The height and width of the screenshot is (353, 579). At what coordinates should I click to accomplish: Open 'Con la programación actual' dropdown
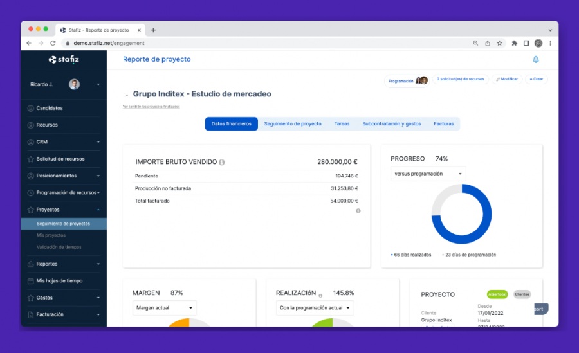click(x=315, y=307)
